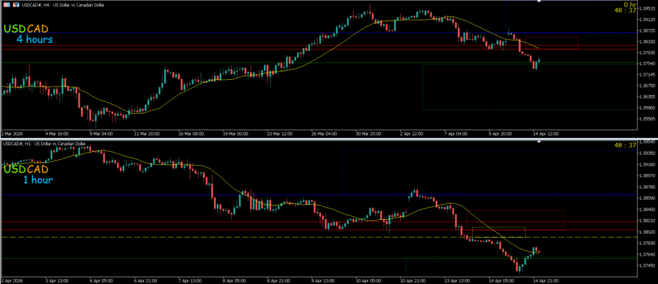Image resolution: width=658 pixels, height=284 pixels.
Task: Click the "30 Mar 20:00" time axis label
Action: pos(368,134)
